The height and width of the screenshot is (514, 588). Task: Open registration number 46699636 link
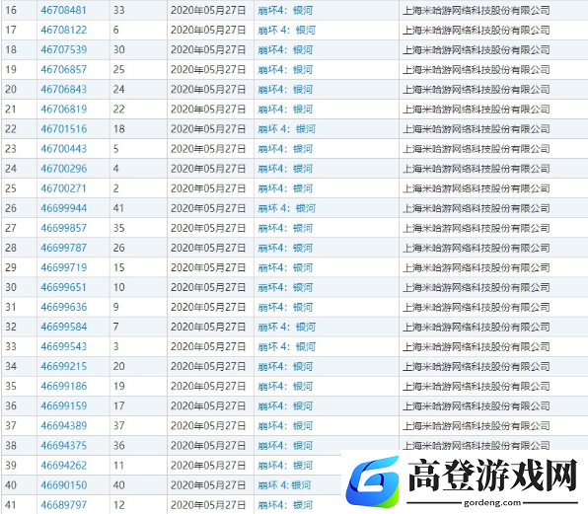pyautogui.click(x=63, y=307)
